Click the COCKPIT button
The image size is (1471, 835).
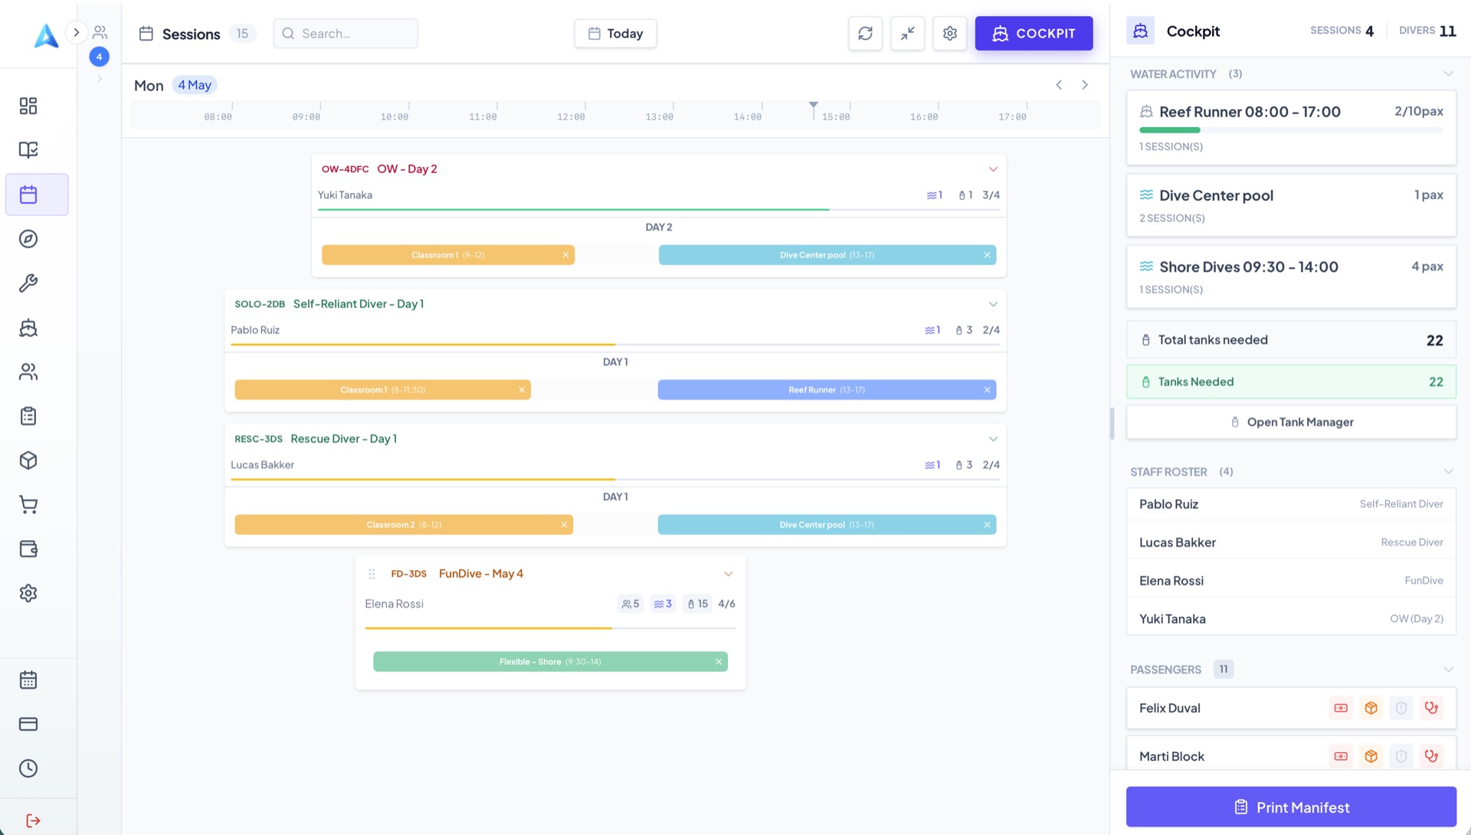[1034, 34]
